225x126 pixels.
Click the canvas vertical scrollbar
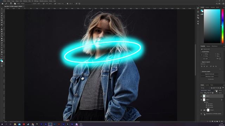(x=195, y=60)
